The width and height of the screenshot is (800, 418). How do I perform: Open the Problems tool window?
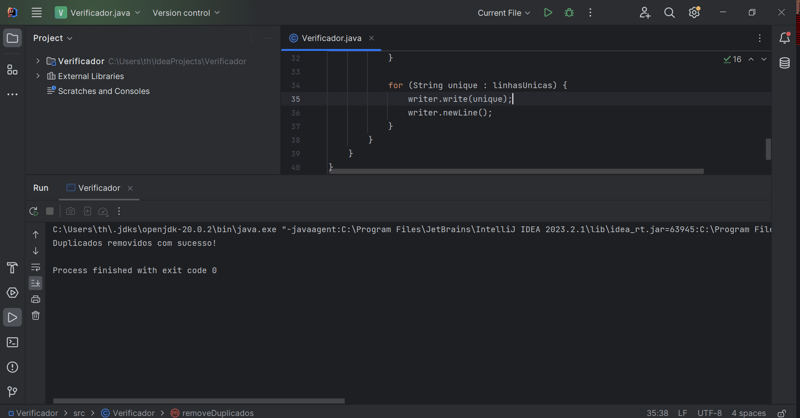tap(12, 367)
